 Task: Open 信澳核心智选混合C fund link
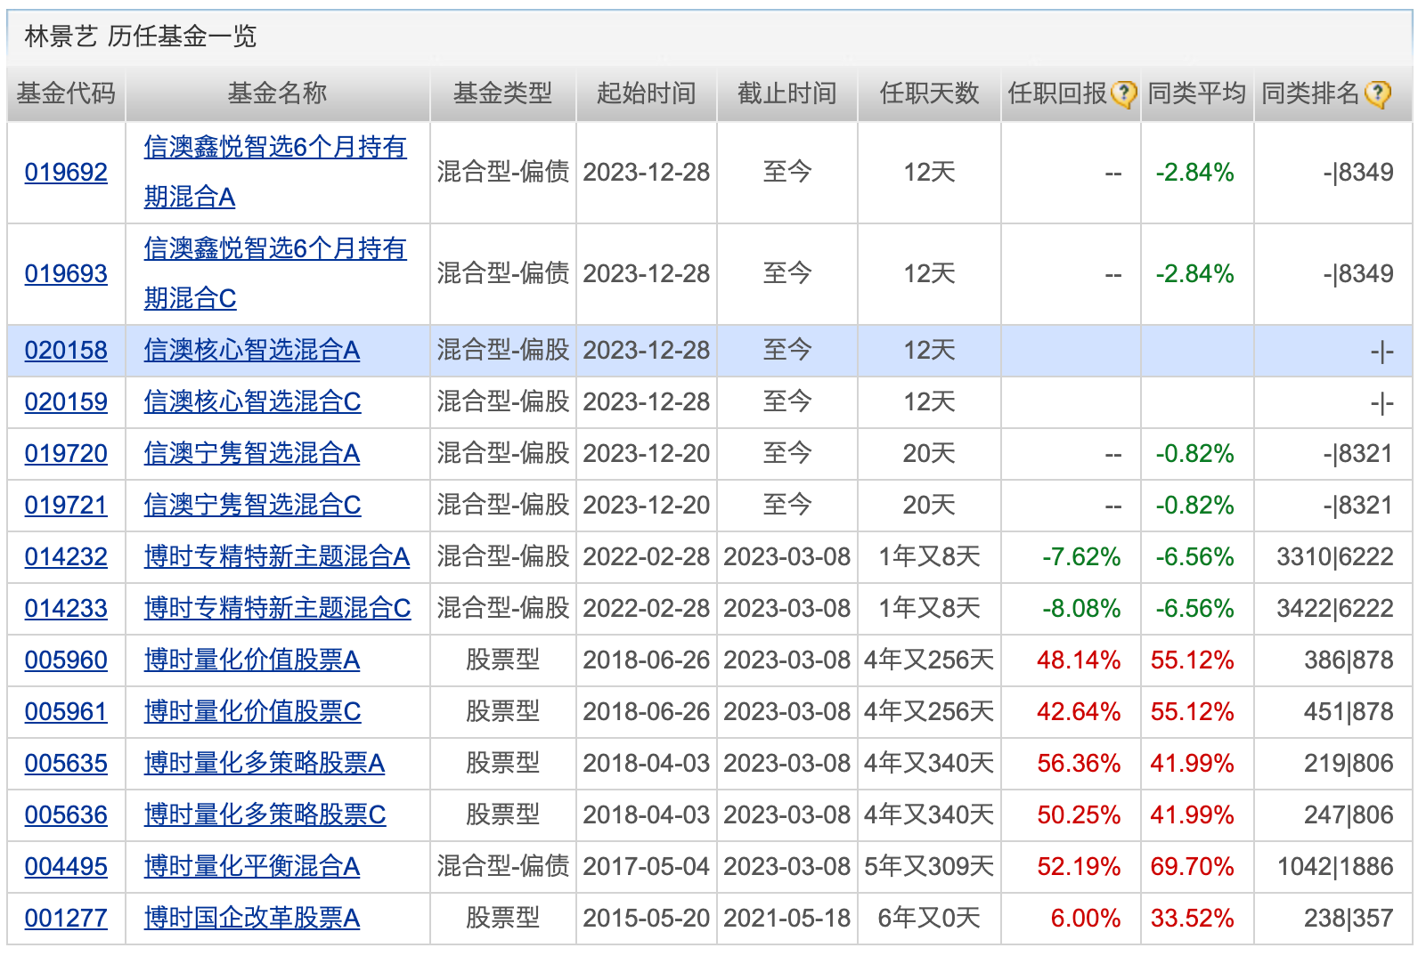253,401
